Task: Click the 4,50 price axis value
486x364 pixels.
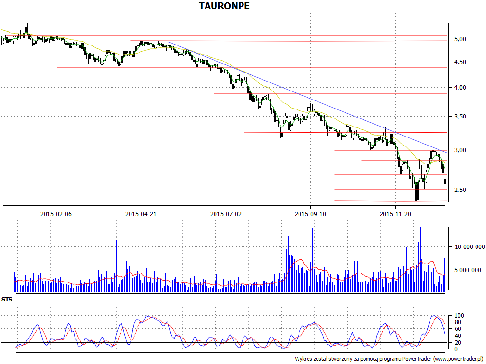Action: point(460,62)
